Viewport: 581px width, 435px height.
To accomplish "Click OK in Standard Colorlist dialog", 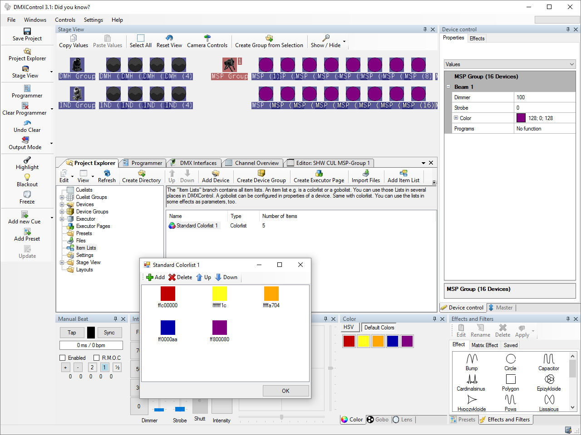I will coord(286,391).
